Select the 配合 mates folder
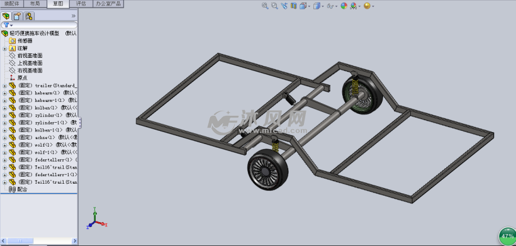Viewport: 516px width, 246px height. point(23,189)
